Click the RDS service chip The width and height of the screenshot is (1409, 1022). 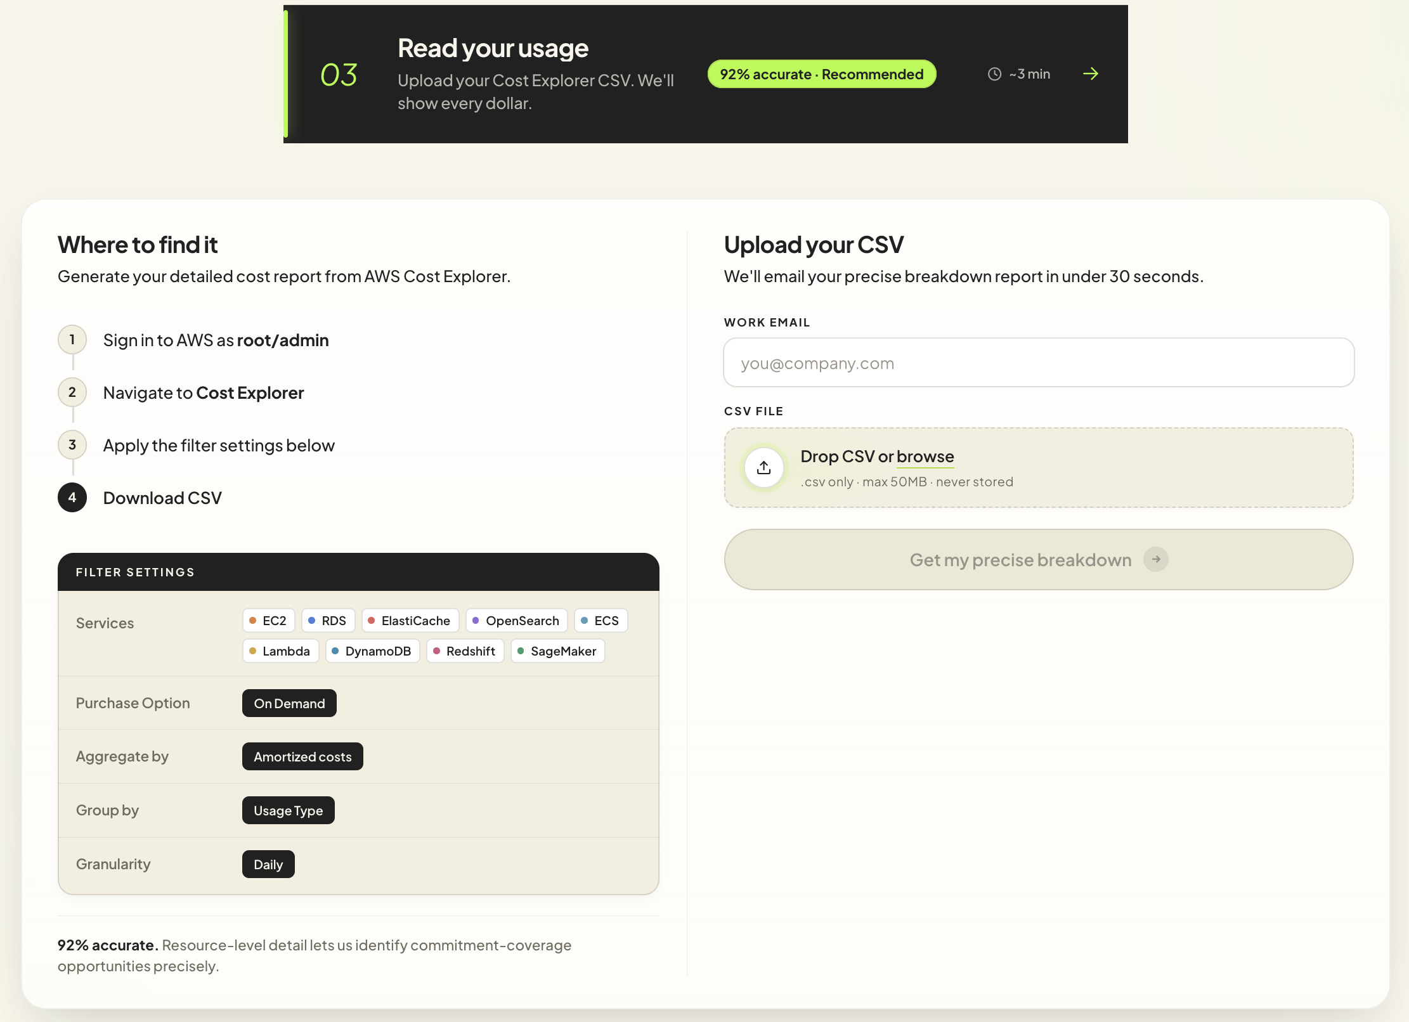coord(328,621)
